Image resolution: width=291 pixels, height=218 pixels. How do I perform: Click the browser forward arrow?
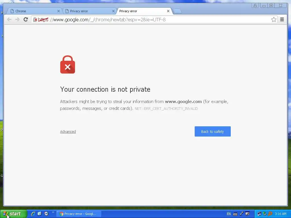click(17, 20)
